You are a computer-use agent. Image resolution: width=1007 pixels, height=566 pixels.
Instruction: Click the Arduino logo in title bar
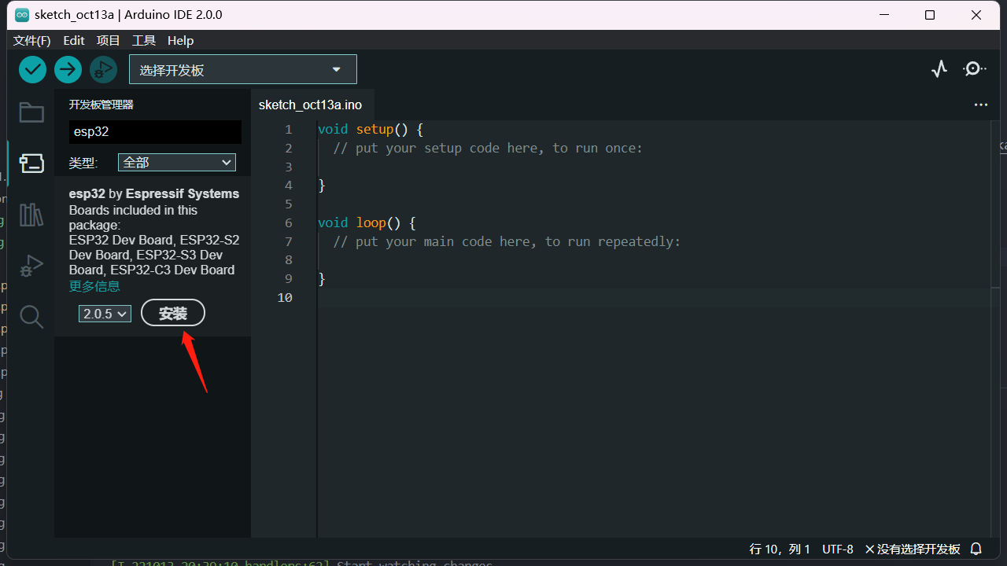click(22, 15)
